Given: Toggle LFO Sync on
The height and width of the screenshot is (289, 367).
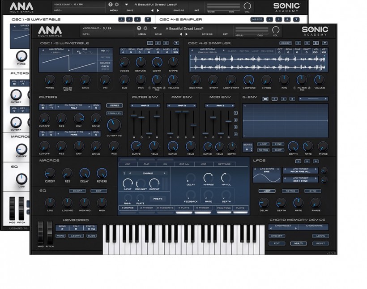Looking at the screenshot, I should coord(312,191).
